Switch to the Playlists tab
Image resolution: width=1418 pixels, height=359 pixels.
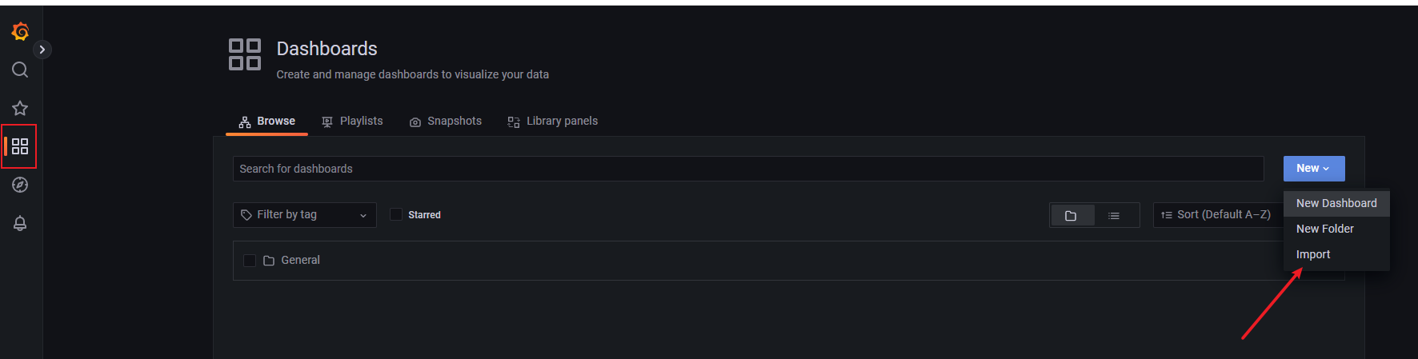(352, 122)
